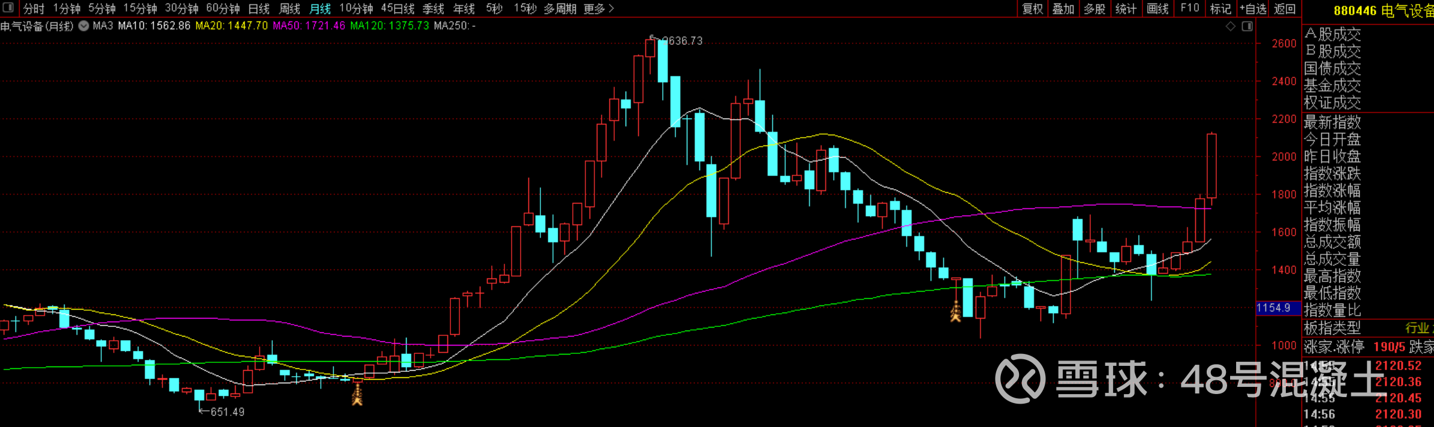Image resolution: width=1434 pixels, height=427 pixels.
Task: Click the yellow MA20: 1447.70 label
Action: 232,26
